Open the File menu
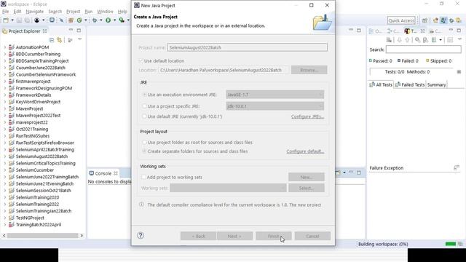466x262 pixels. pos(5,12)
